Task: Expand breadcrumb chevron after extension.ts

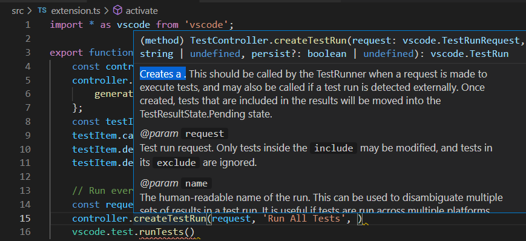Action: 107,11
